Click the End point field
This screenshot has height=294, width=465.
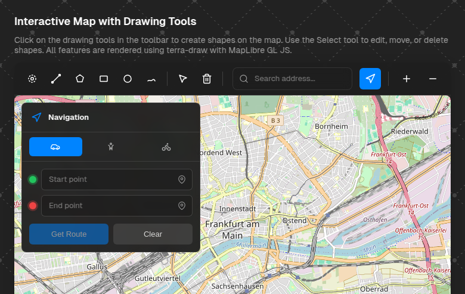click(110, 206)
